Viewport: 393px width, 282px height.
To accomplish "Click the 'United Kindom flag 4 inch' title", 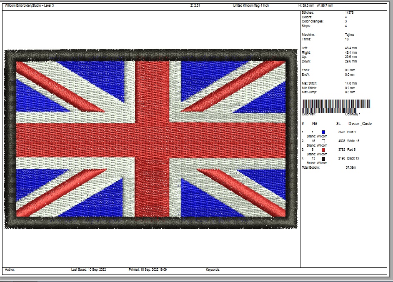I will (251, 5).
